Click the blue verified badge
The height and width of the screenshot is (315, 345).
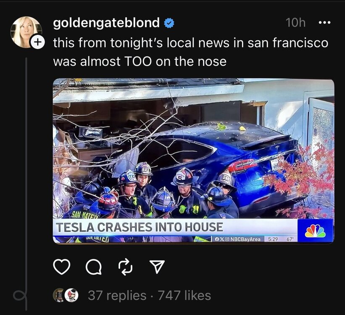169,23
